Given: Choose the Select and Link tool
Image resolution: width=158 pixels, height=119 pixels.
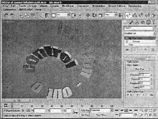Looking at the screenshot, I should 21,15.
